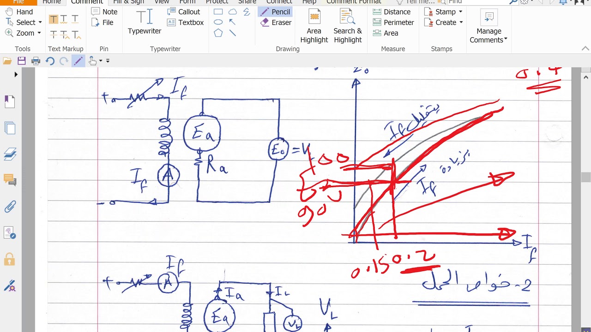Click the Search & Highlight button
This screenshot has width=591, height=332.
[x=348, y=26]
